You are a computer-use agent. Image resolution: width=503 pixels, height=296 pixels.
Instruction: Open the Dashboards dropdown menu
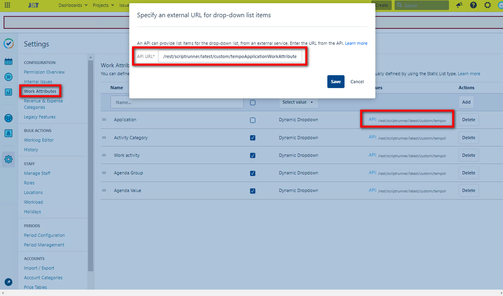(73, 5)
